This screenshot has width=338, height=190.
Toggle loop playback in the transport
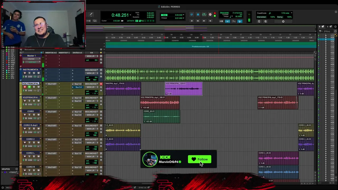204,15
